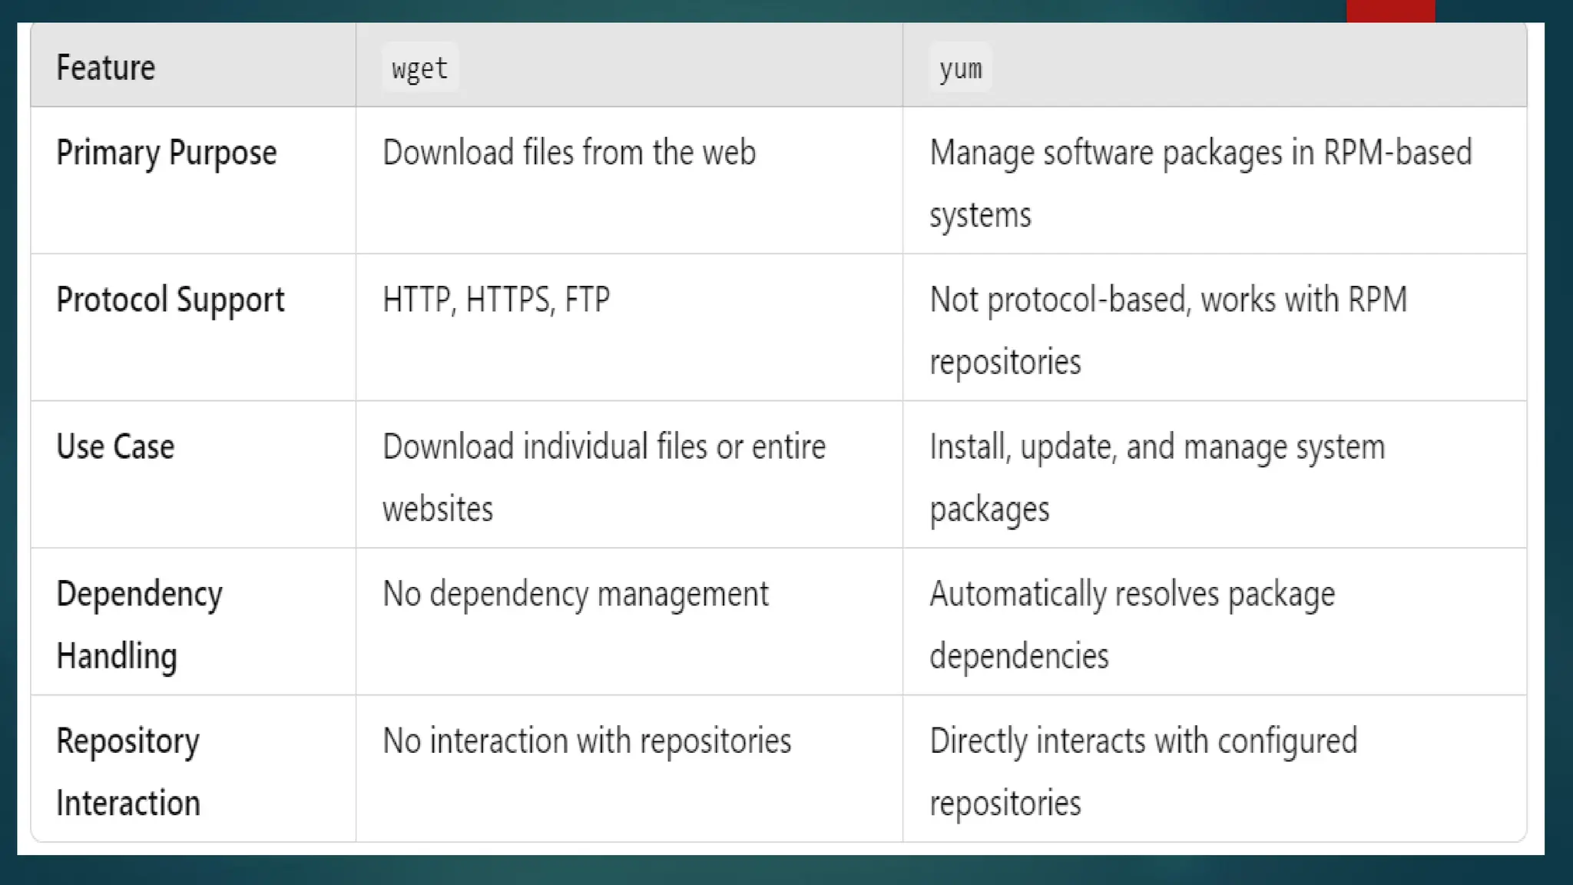Click the 'Feature' column header
This screenshot has width=1573, height=885.
pyautogui.click(x=106, y=68)
